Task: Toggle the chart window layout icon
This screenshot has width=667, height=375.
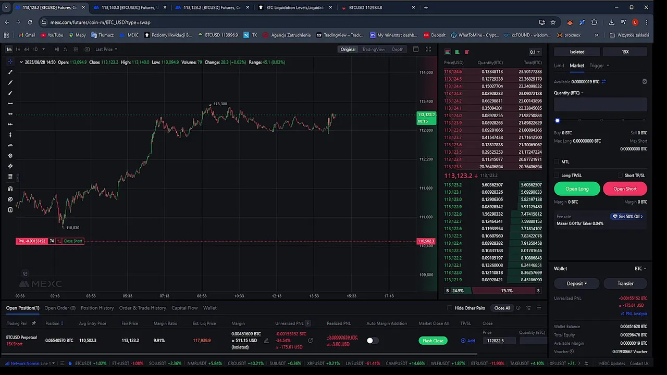Action: tap(416, 49)
